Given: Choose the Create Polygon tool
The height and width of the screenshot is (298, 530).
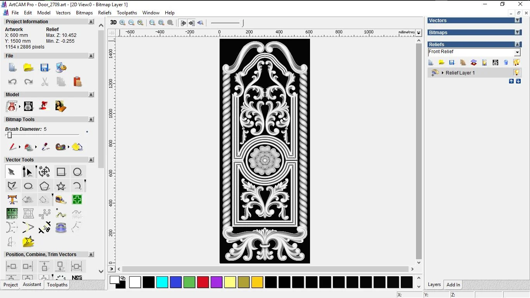Looking at the screenshot, I should click(44, 186).
